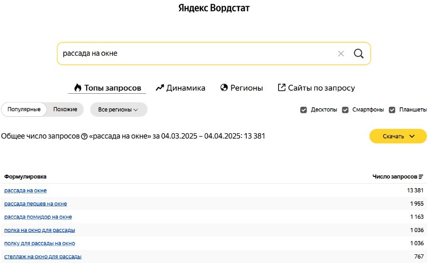
Task: Switch to the Динамика tab
Action: (x=180, y=88)
